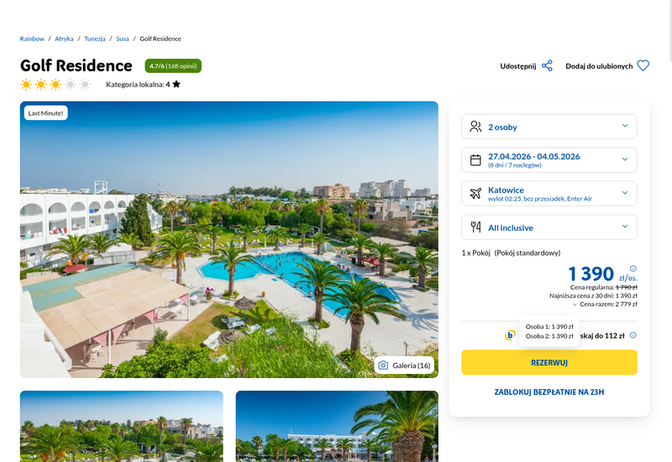
Task: Open the main pool hotel photo
Action: [228, 240]
